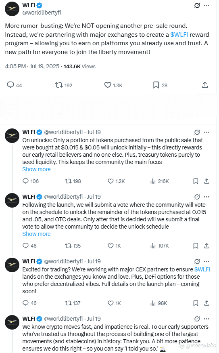Open $WLFI cashtag in the CEX partners tweet
The width and height of the screenshot is (219, 353).
coord(202,269)
